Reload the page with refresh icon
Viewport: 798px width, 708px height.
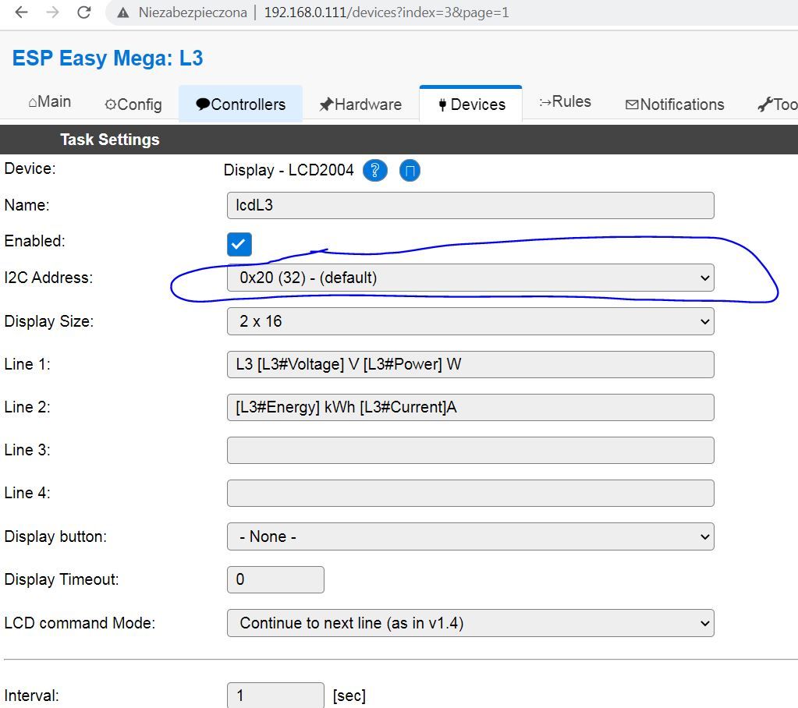[x=84, y=12]
